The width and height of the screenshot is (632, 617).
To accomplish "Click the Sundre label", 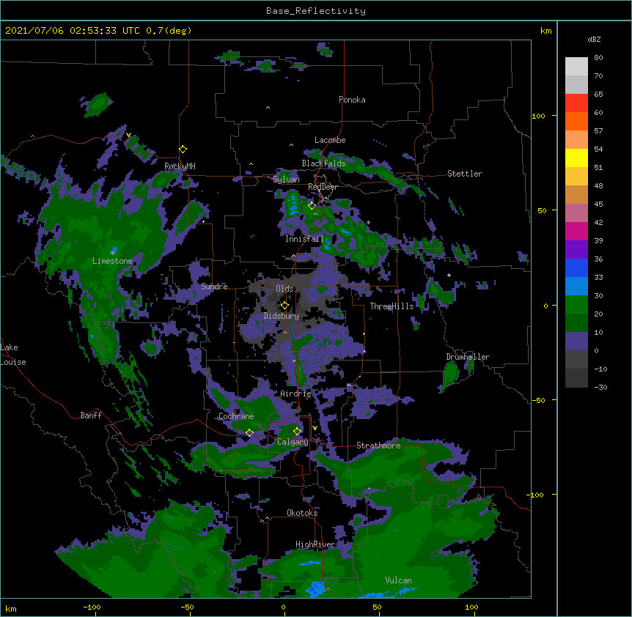I will 214,287.
